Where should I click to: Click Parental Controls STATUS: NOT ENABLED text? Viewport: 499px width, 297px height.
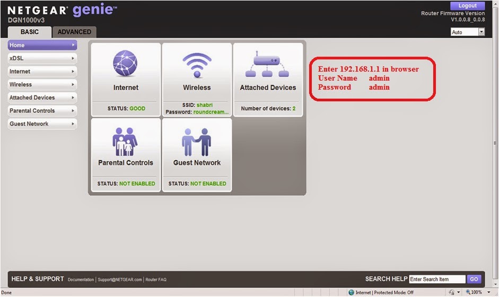pyautogui.click(x=126, y=184)
